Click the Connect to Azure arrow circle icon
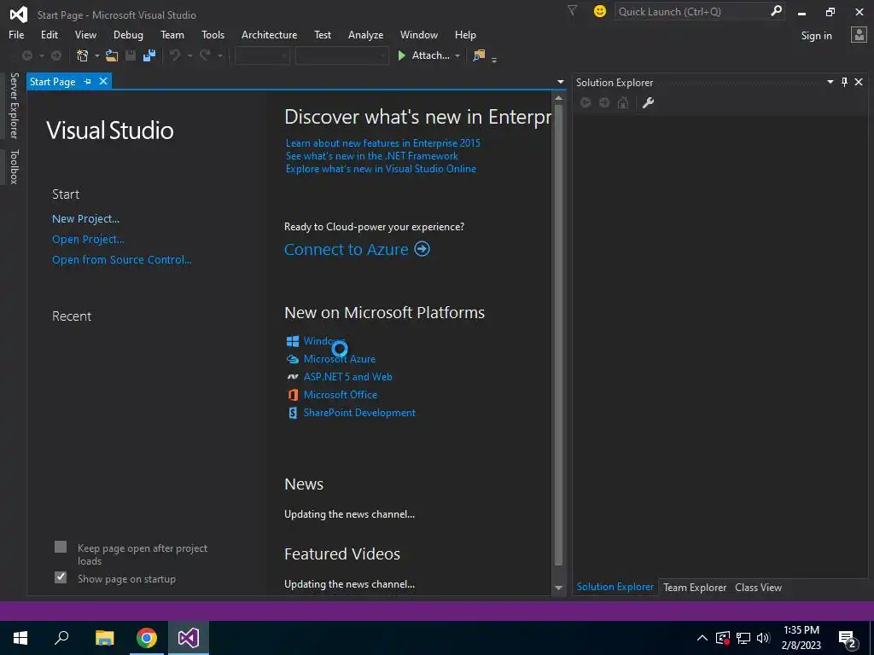Screen dimensions: 874x655 click(422, 249)
